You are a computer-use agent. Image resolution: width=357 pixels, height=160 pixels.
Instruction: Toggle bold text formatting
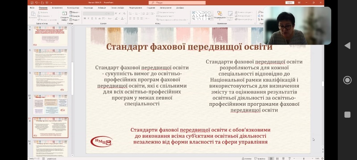click(85, 18)
